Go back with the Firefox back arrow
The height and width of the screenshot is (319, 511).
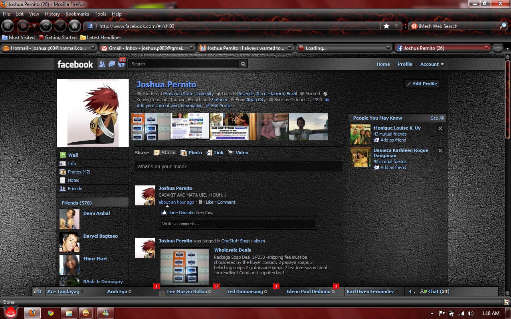[x=8, y=26]
